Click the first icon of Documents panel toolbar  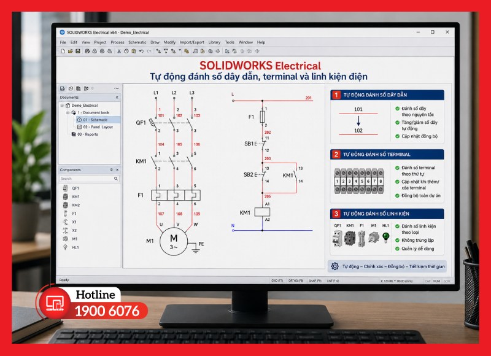point(63,88)
